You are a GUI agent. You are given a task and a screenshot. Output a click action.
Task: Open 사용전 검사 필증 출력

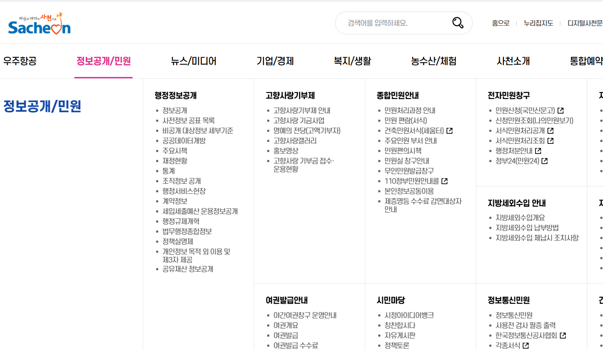(525, 325)
